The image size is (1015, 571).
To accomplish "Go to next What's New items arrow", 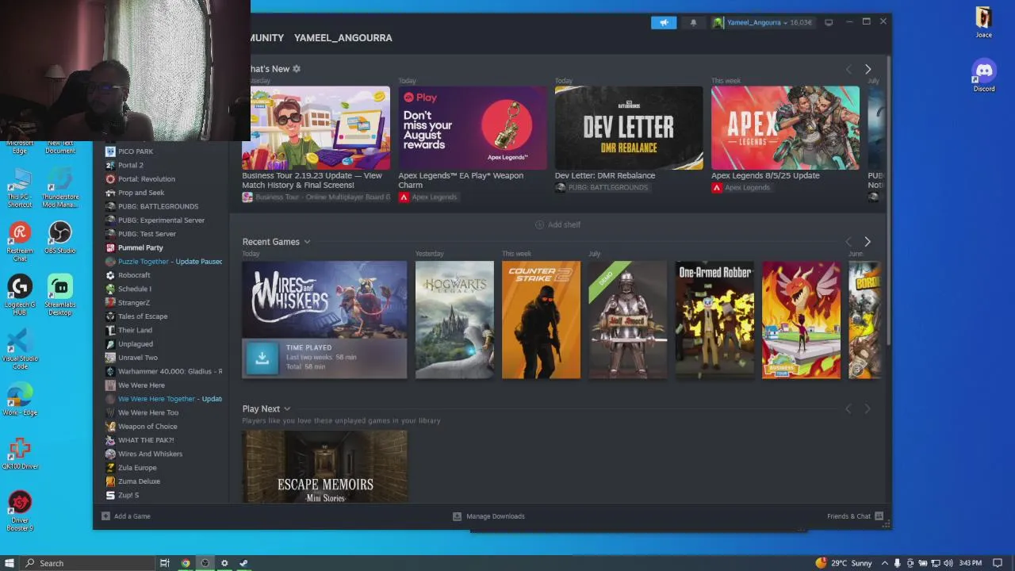I will [868, 69].
